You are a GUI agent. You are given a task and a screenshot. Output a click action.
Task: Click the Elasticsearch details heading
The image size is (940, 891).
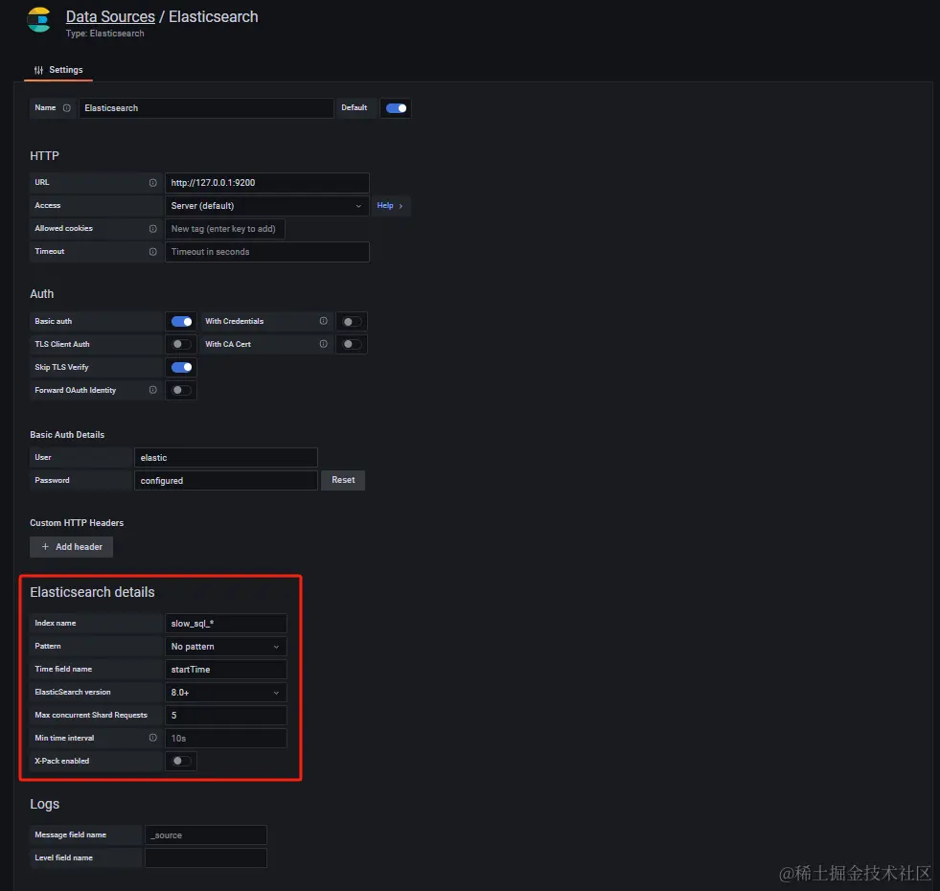92,592
